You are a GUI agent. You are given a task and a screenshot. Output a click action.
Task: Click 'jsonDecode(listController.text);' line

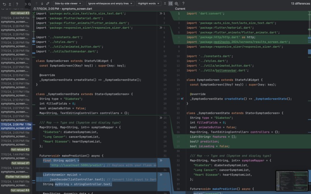click(77, 179)
